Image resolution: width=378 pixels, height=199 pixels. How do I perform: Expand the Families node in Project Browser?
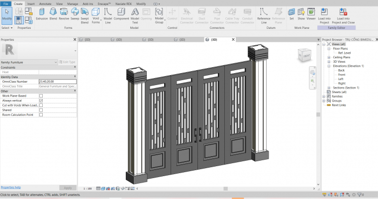325,97
